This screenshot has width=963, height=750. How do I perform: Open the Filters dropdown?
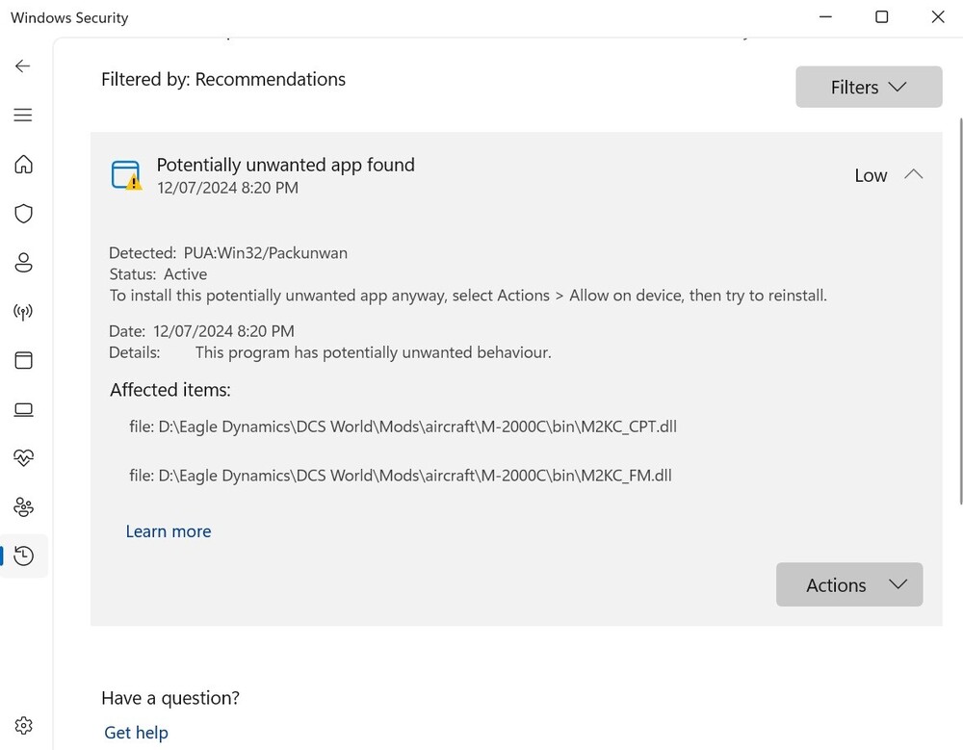[x=868, y=88]
